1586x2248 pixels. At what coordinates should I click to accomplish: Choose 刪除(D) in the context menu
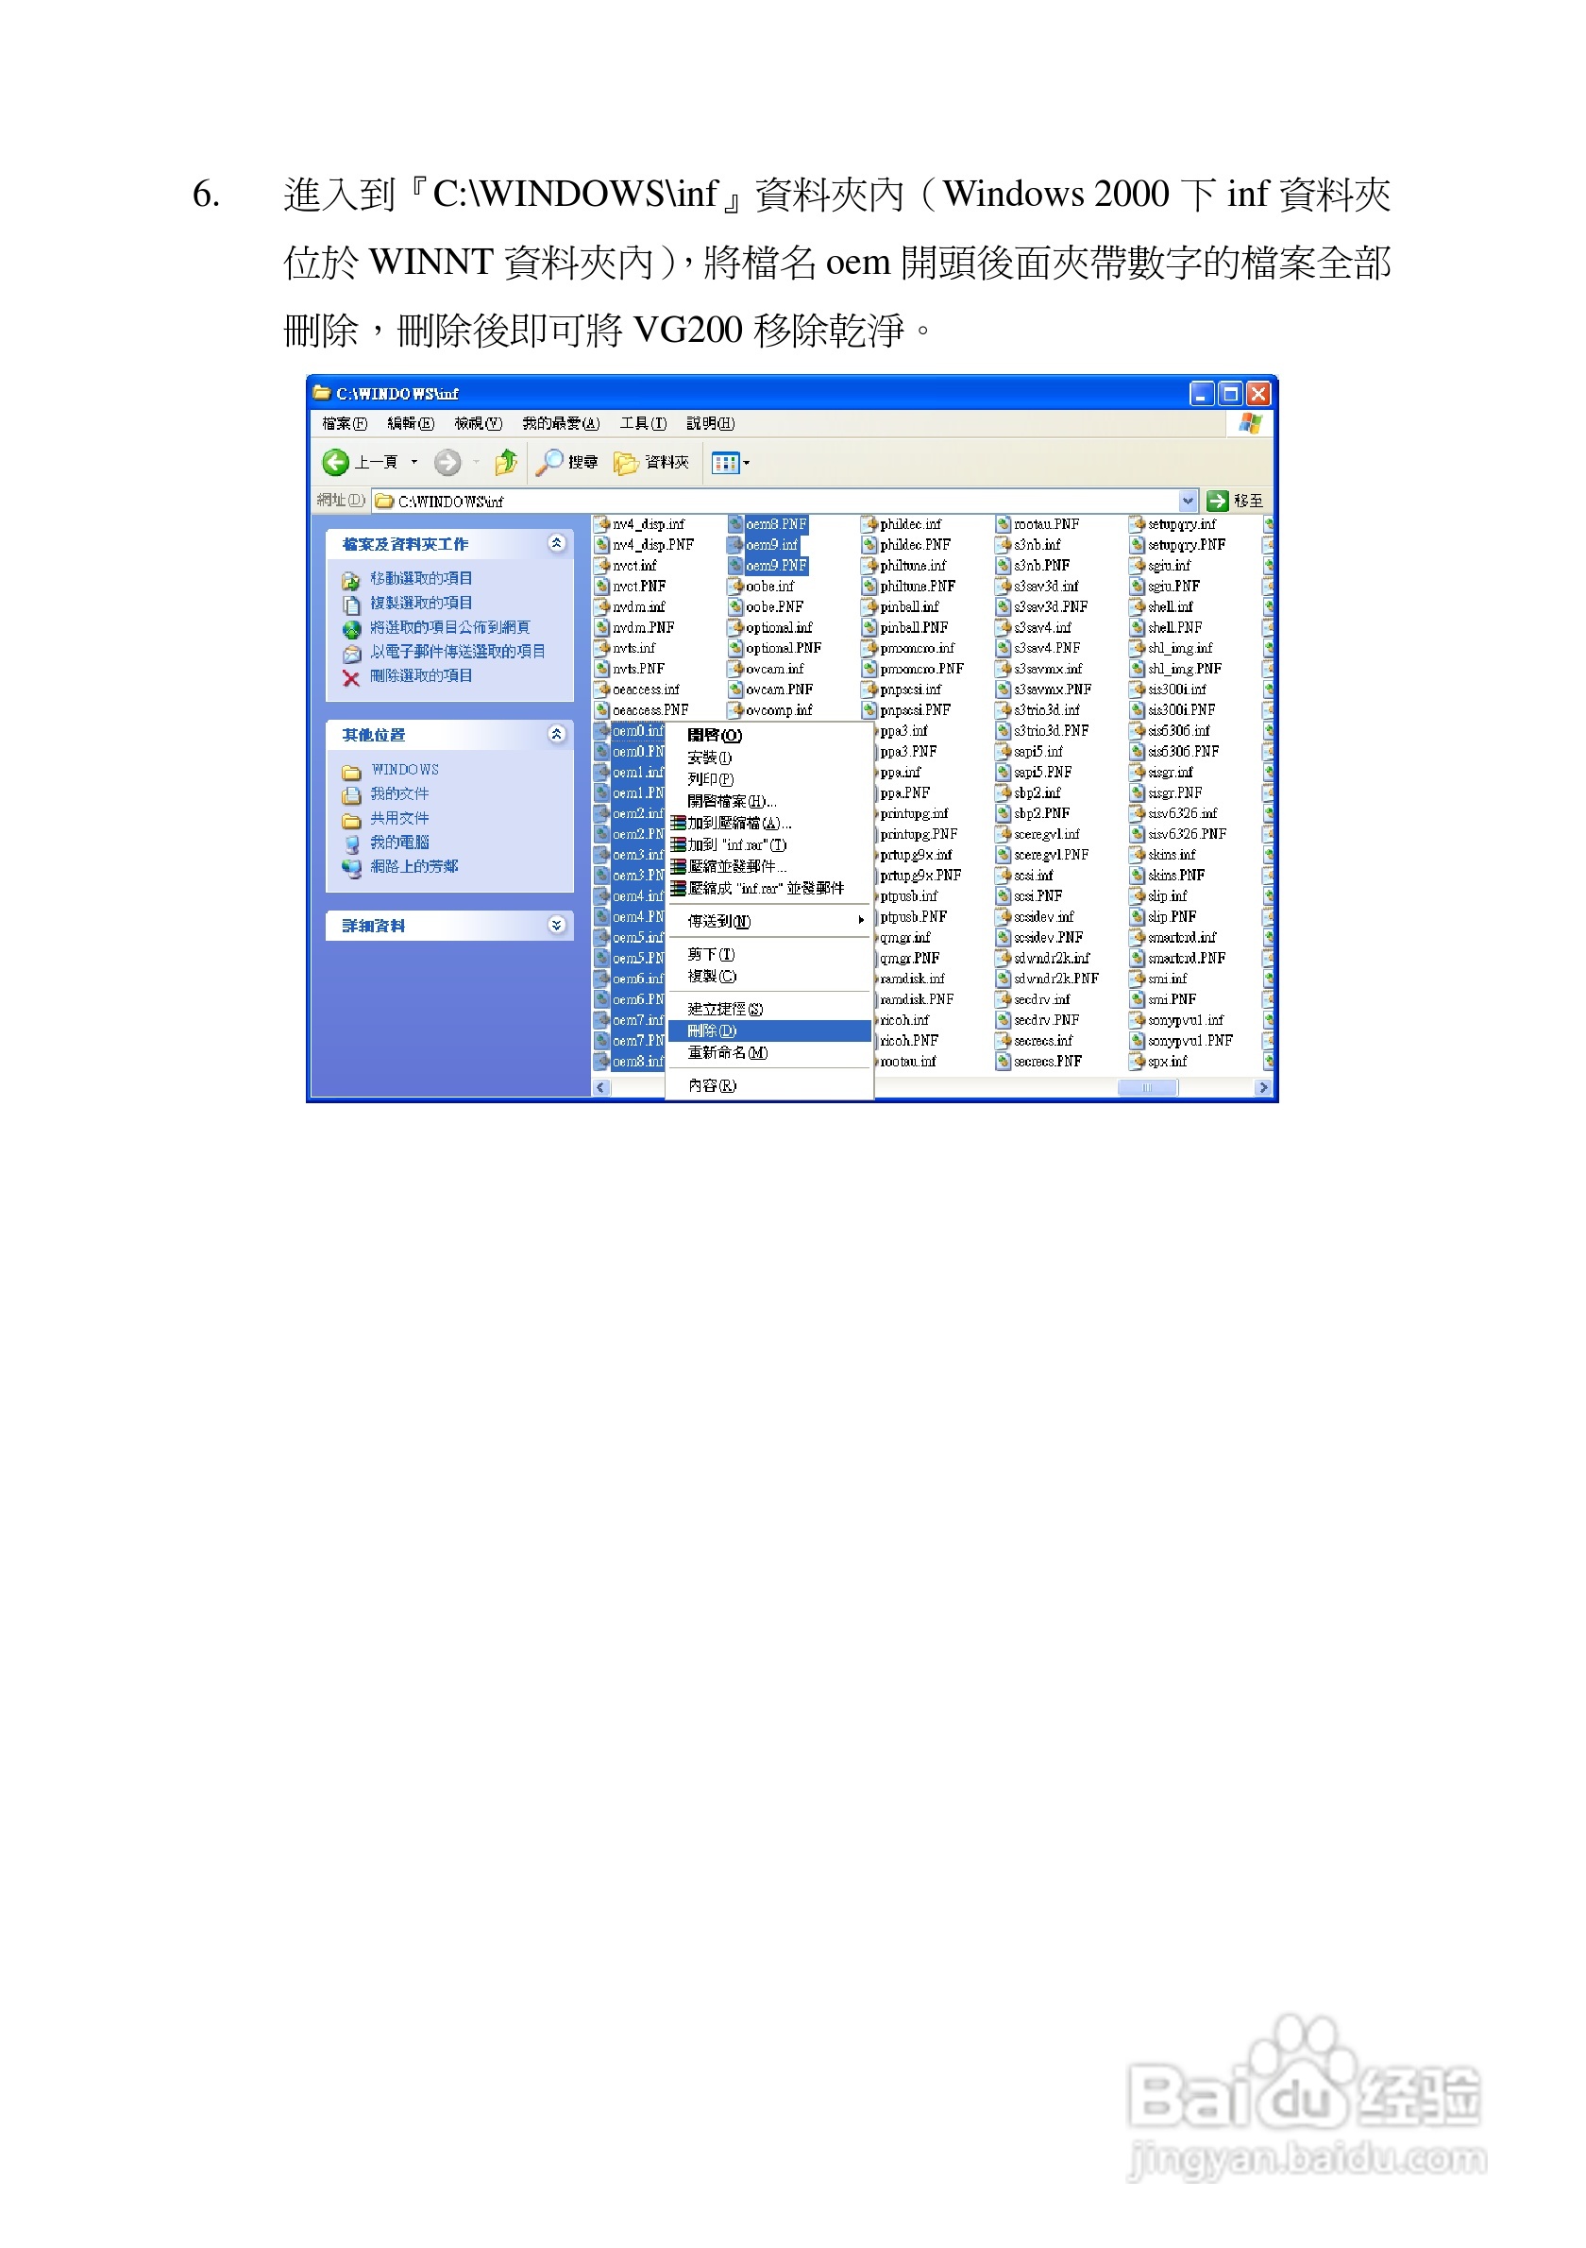[769, 1031]
